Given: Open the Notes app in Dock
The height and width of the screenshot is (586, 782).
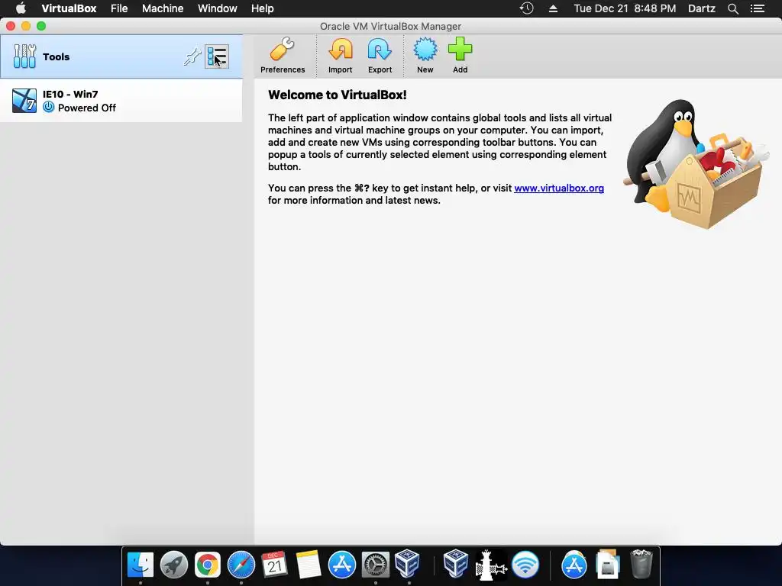Looking at the screenshot, I should click(308, 565).
